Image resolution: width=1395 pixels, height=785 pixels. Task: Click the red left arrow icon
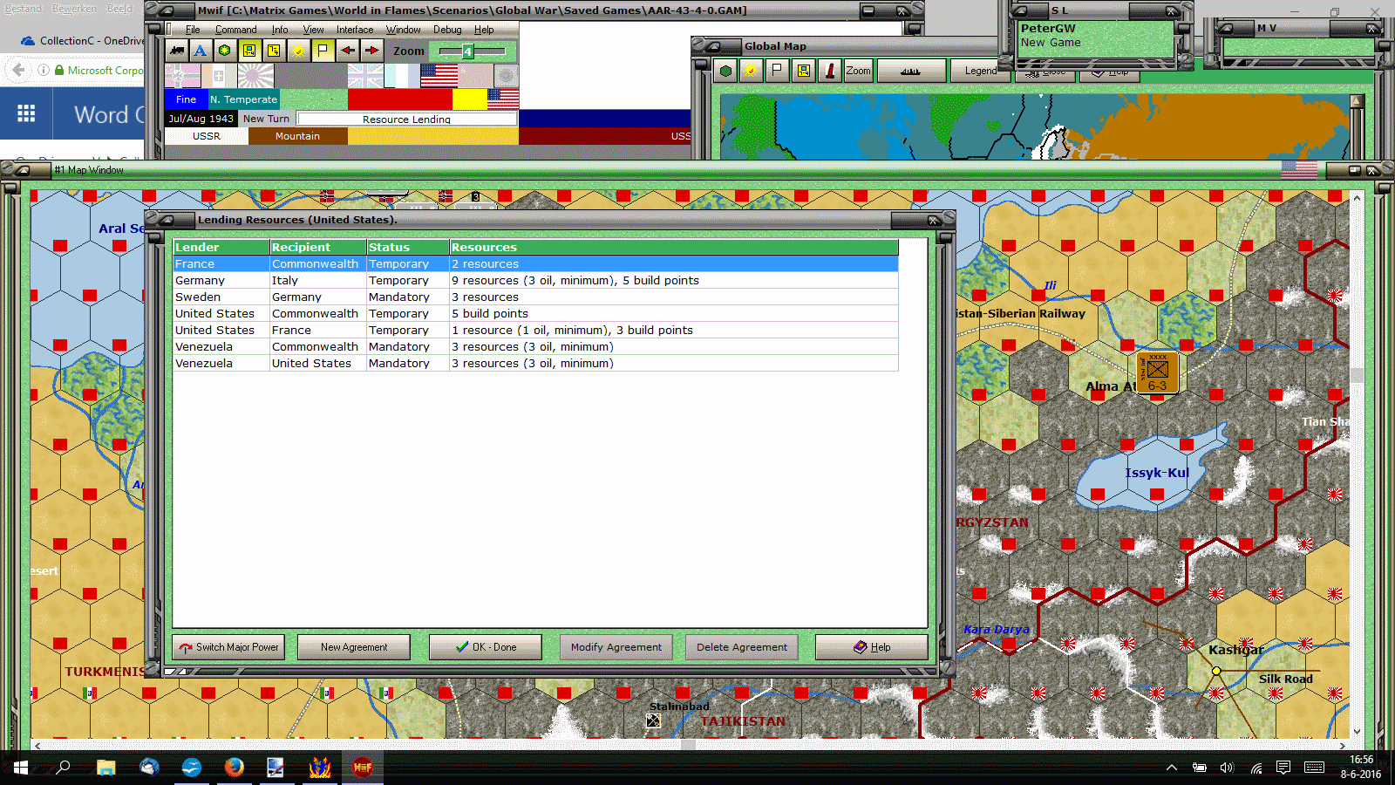[347, 51]
